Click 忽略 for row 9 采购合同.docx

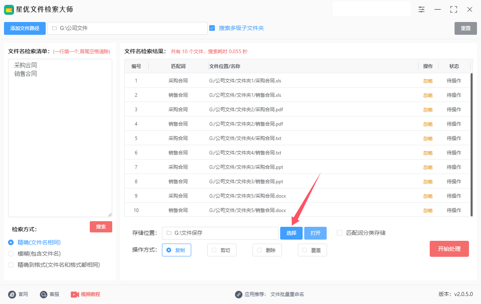(x=428, y=196)
